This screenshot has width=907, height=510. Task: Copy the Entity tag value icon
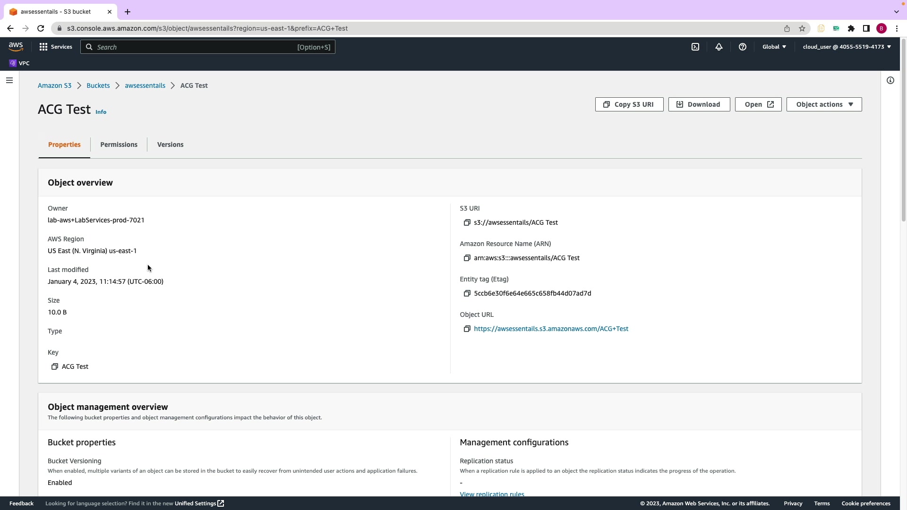[x=467, y=293]
